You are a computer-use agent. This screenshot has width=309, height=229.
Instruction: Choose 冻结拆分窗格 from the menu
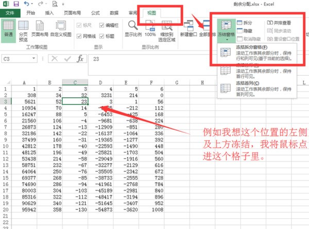pyautogui.click(x=257, y=53)
